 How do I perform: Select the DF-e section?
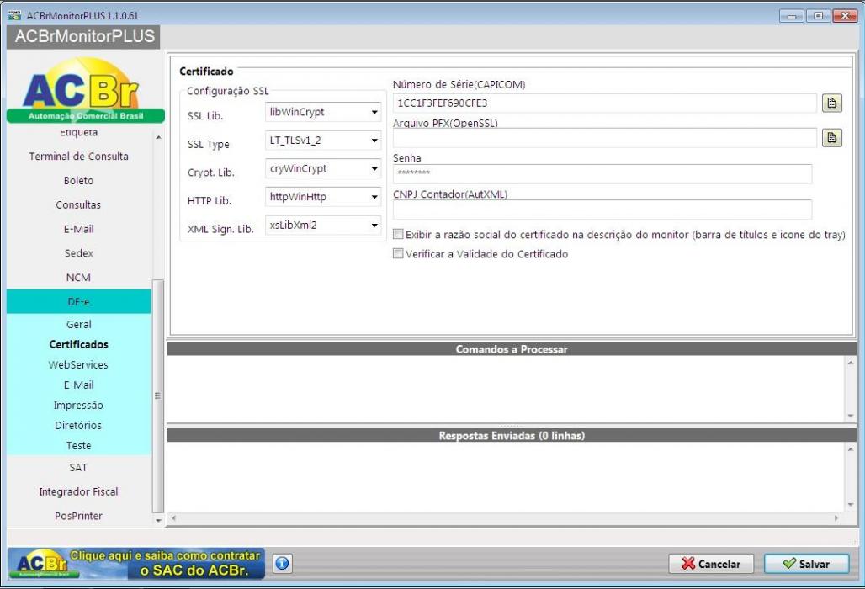click(79, 302)
